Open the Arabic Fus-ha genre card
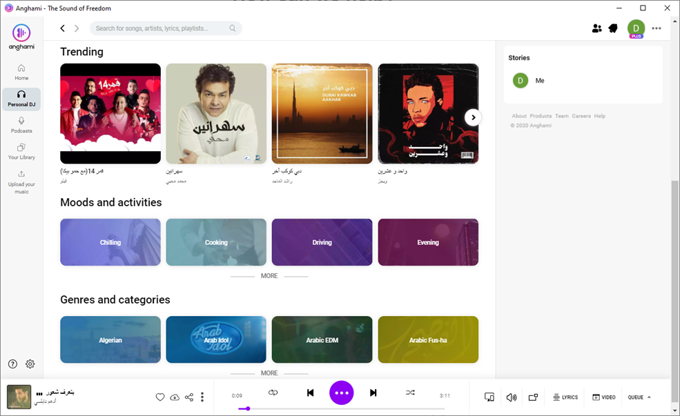680x416 pixels. (x=428, y=339)
